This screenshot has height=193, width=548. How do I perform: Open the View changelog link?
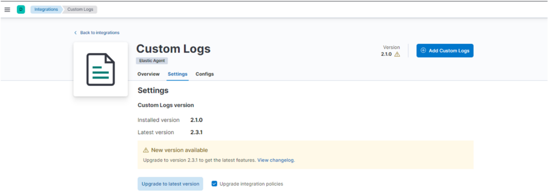[276, 160]
